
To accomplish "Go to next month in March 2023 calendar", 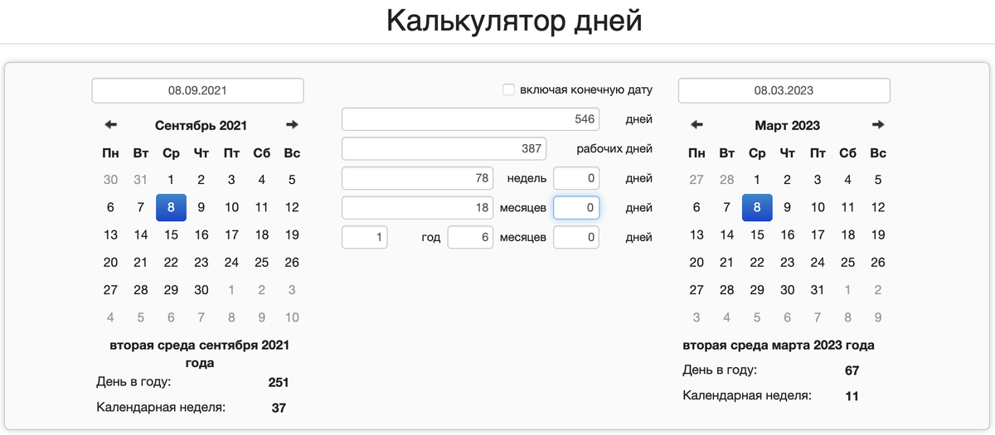I will pyautogui.click(x=878, y=125).
